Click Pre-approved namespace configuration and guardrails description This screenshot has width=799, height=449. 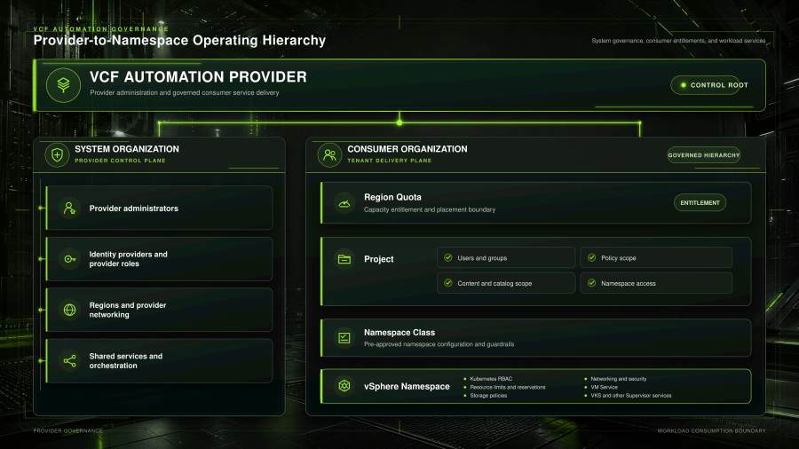[x=439, y=344]
